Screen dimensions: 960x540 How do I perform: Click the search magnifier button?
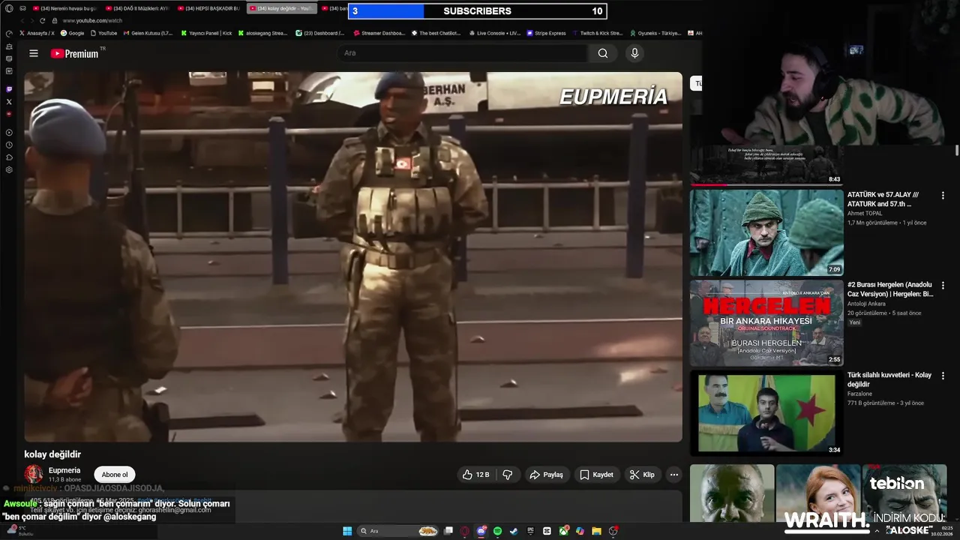coord(603,53)
